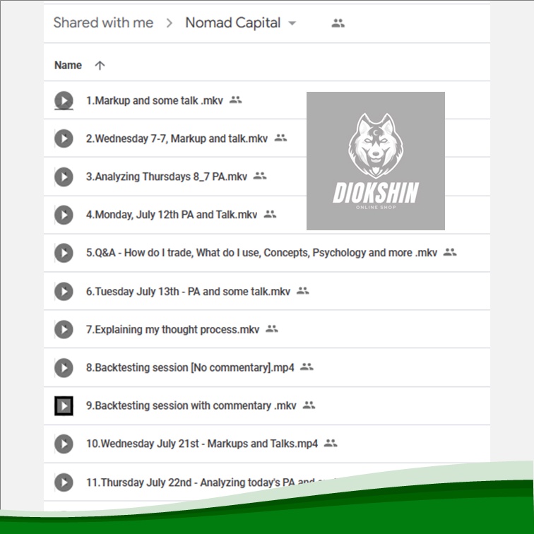534x534 pixels.
Task: Open the Nomad Capital folder dropdown arrow
Action: 292,23
